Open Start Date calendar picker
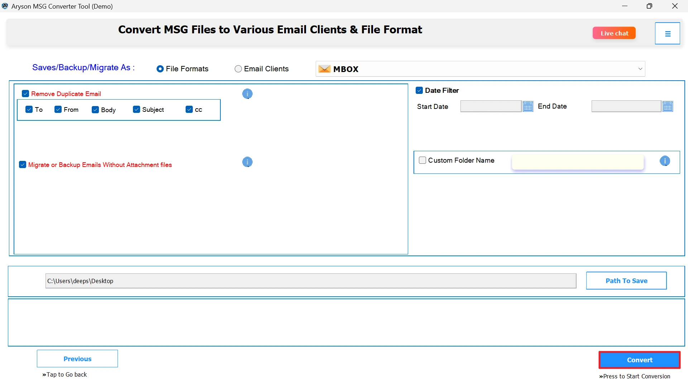Image resolution: width=688 pixels, height=387 pixels. click(x=528, y=106)
